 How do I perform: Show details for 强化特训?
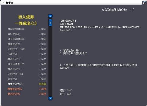[13, 79]
